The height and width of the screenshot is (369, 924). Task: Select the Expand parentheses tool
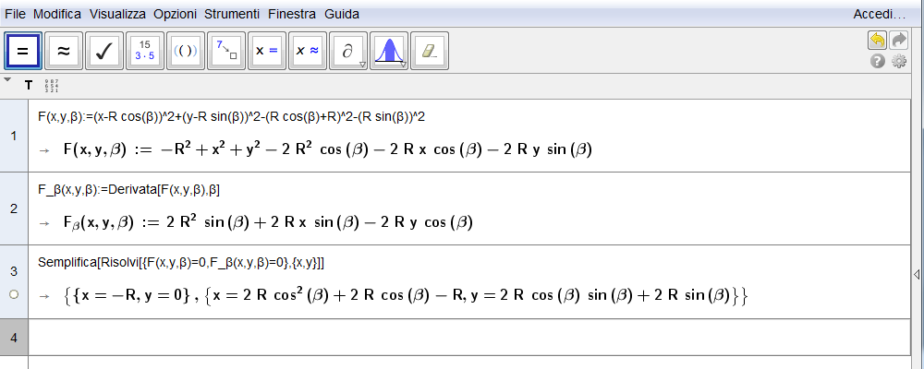click(x=186, y=52)
